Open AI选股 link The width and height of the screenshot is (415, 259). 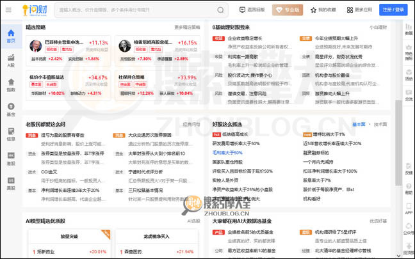point(193,221)
